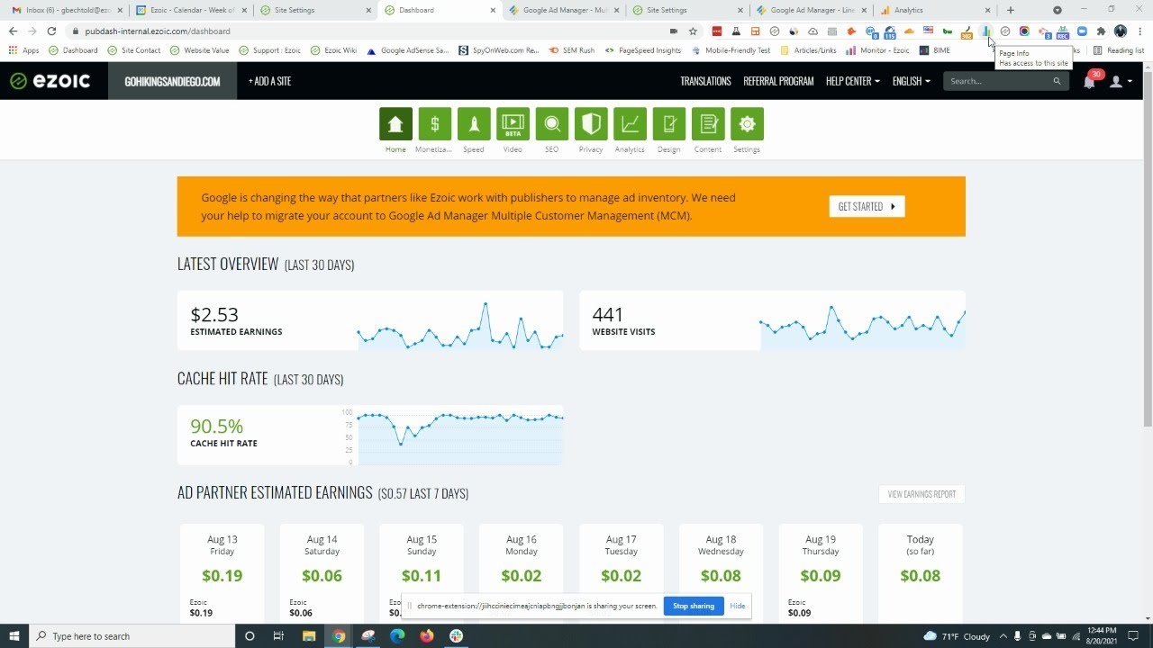Click the weather 71°F Cloudy widget
The image size is (1153, 648).
[957, 636]
